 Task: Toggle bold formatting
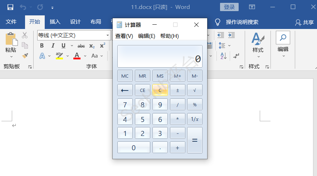42,46
